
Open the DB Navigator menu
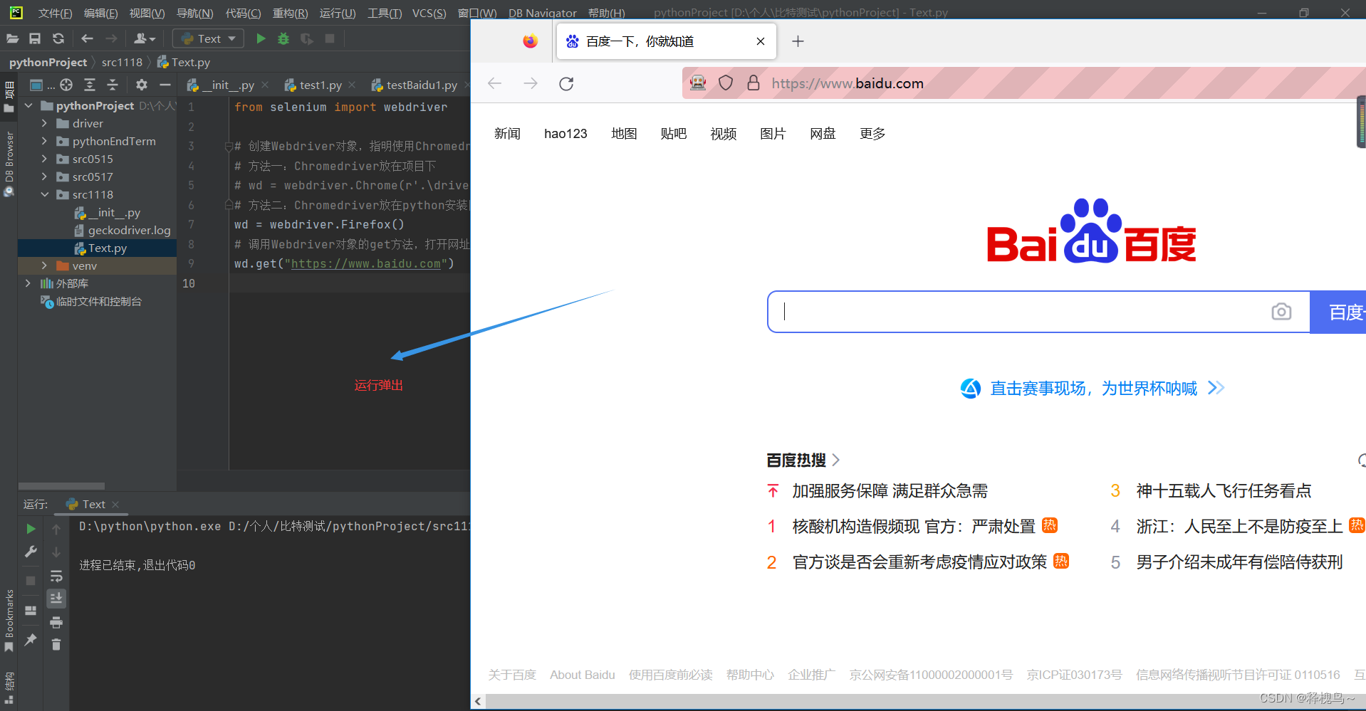(542, 13)
